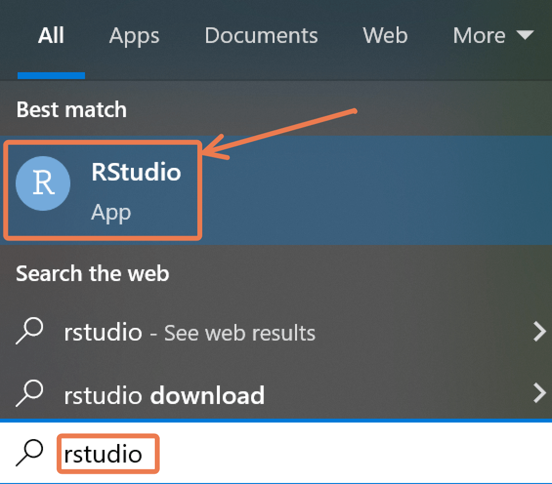
Task: Click the blue R logo circle
Action: click(x=43, y=183)
